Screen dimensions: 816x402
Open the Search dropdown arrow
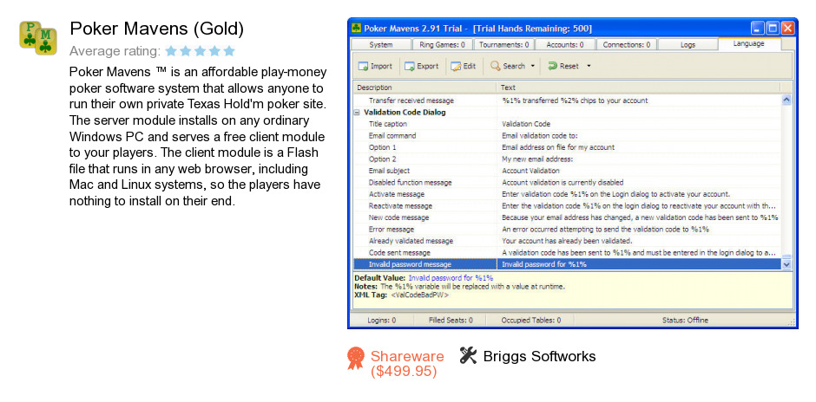click(532, 67)
